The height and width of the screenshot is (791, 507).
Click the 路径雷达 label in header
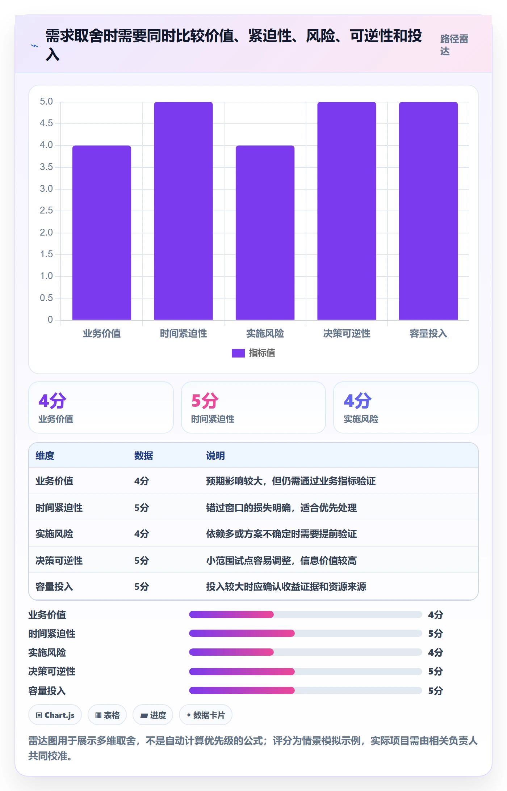click(x=454, y=45)
